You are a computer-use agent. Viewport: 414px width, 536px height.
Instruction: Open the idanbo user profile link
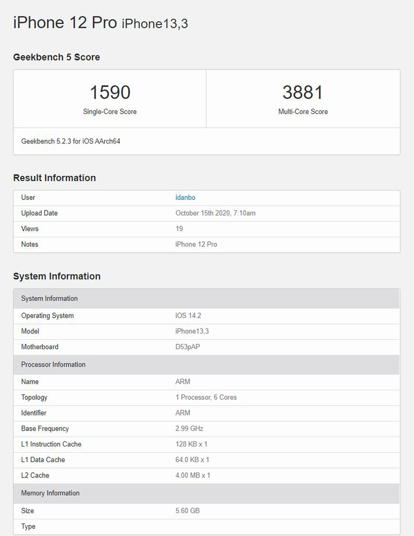(185, 198)
